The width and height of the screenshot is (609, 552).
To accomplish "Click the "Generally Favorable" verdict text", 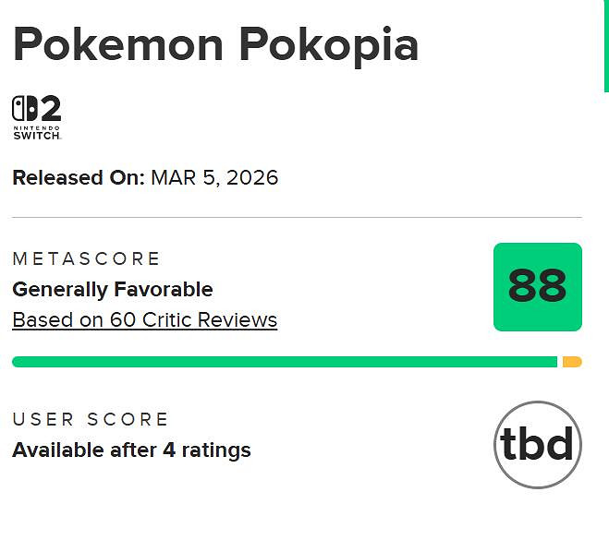I will (113, 290).
